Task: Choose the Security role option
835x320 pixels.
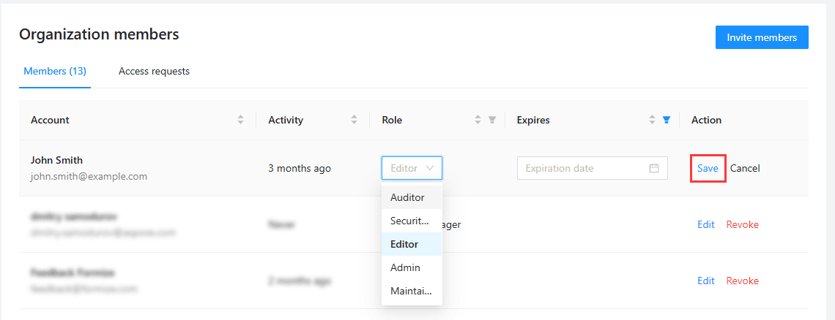Action: point(409,221)
